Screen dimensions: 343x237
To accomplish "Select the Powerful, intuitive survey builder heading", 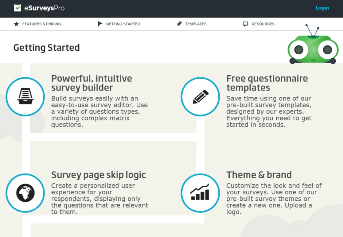I will click(x=91, y=83).
